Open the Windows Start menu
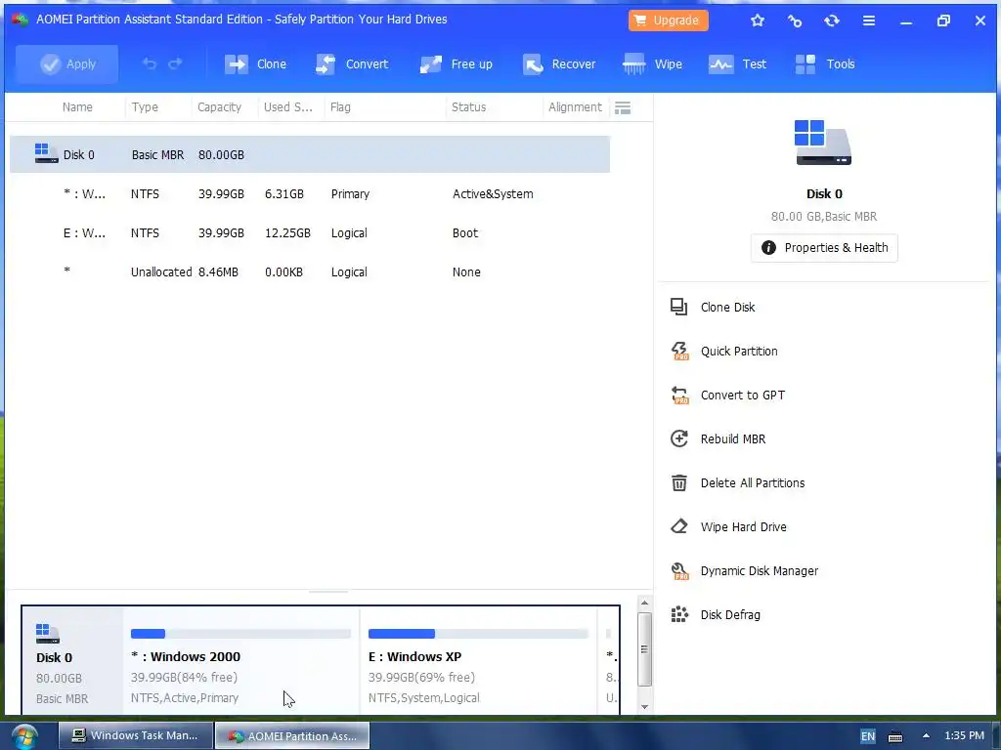Viewport: 1001px width, 750px height. pyautogui.click(x=23, y=736)
